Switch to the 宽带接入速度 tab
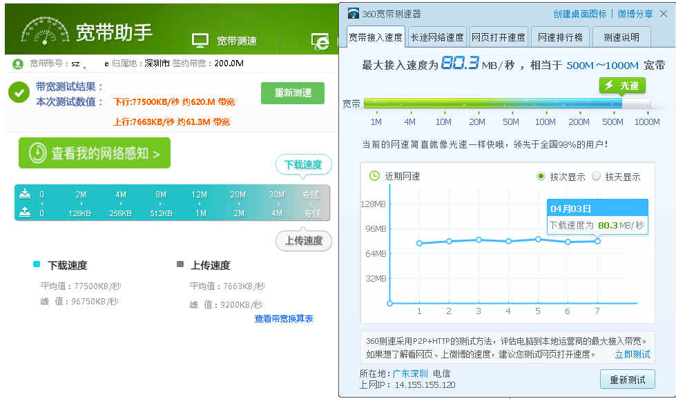The image size is (676, 399). pos(375,37)
